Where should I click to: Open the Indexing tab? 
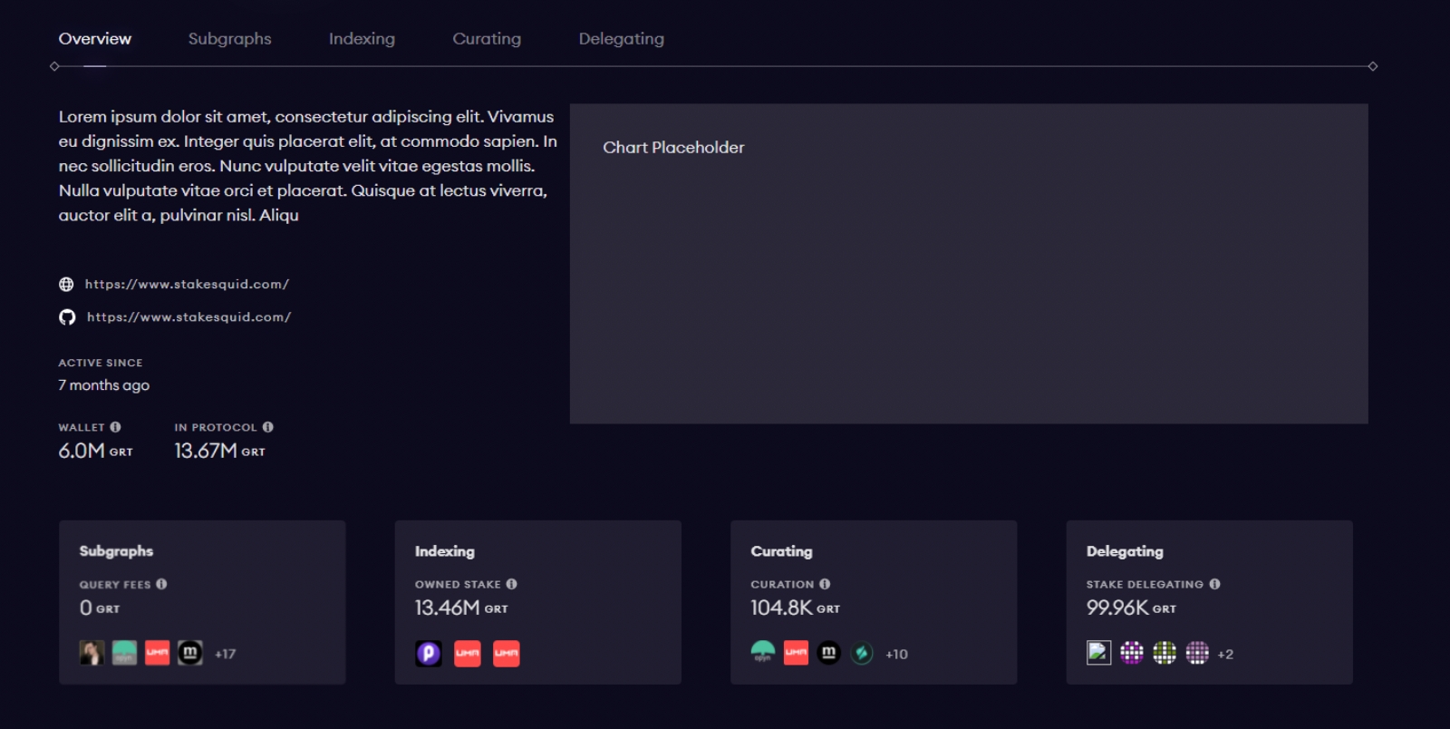(362, 39)
